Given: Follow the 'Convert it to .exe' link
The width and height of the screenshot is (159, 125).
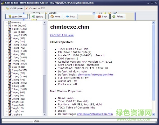Looking at the screenshot, I should [62, 35].
